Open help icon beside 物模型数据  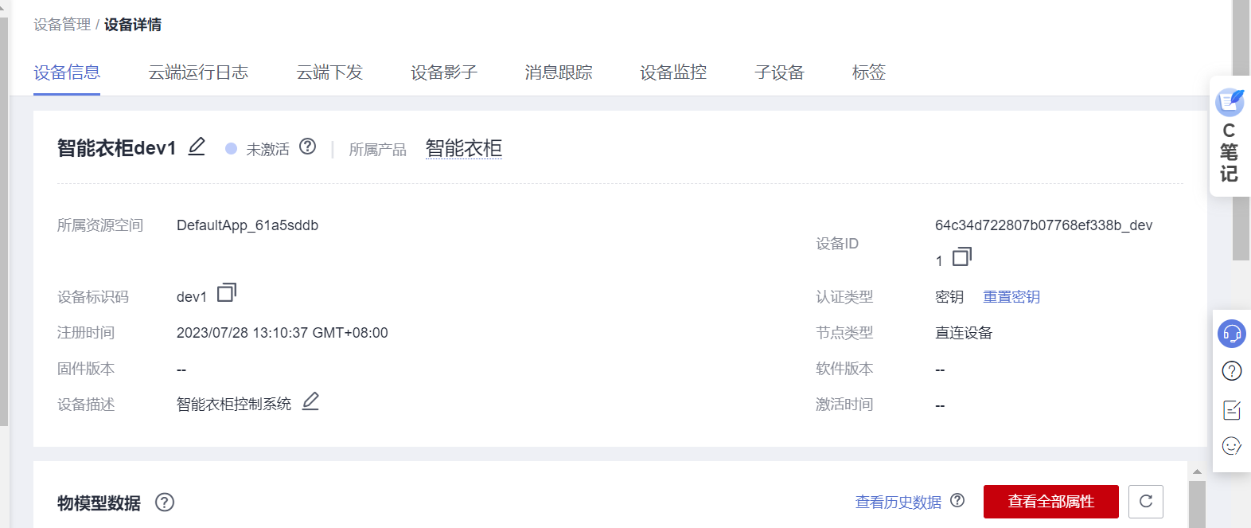(x=165, y=503)
